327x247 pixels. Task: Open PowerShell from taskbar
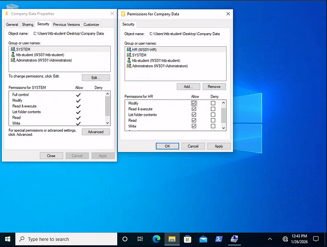point(219,239)
